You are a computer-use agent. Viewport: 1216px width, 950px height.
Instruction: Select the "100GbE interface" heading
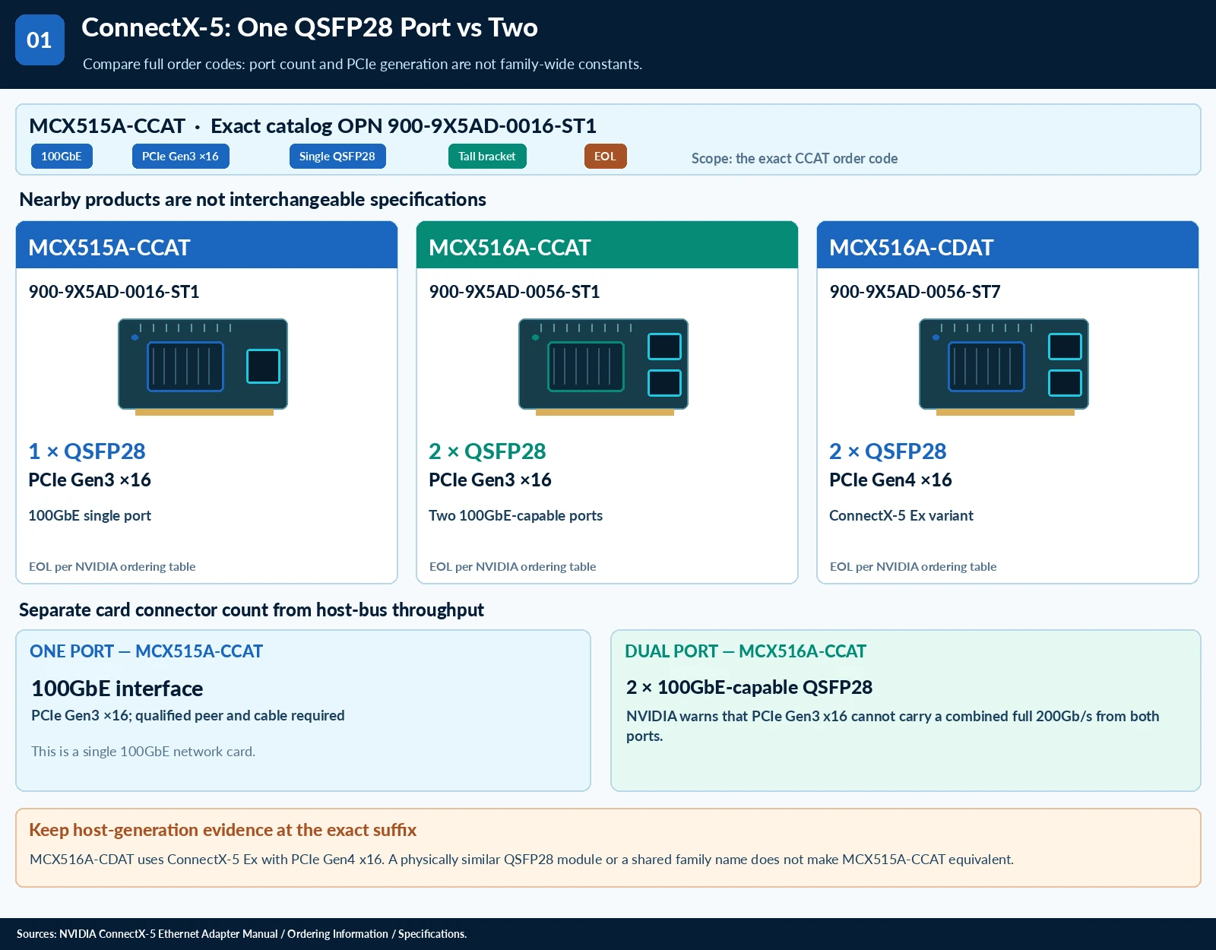tap(117, 689)
